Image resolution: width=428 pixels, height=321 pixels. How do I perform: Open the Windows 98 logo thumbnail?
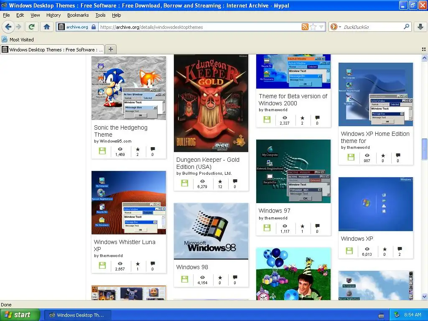pos(211,231)
